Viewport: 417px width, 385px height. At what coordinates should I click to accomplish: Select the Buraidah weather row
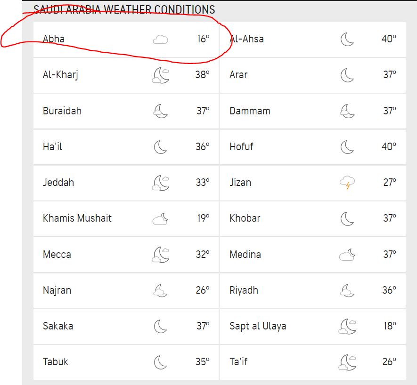point(126,111)
